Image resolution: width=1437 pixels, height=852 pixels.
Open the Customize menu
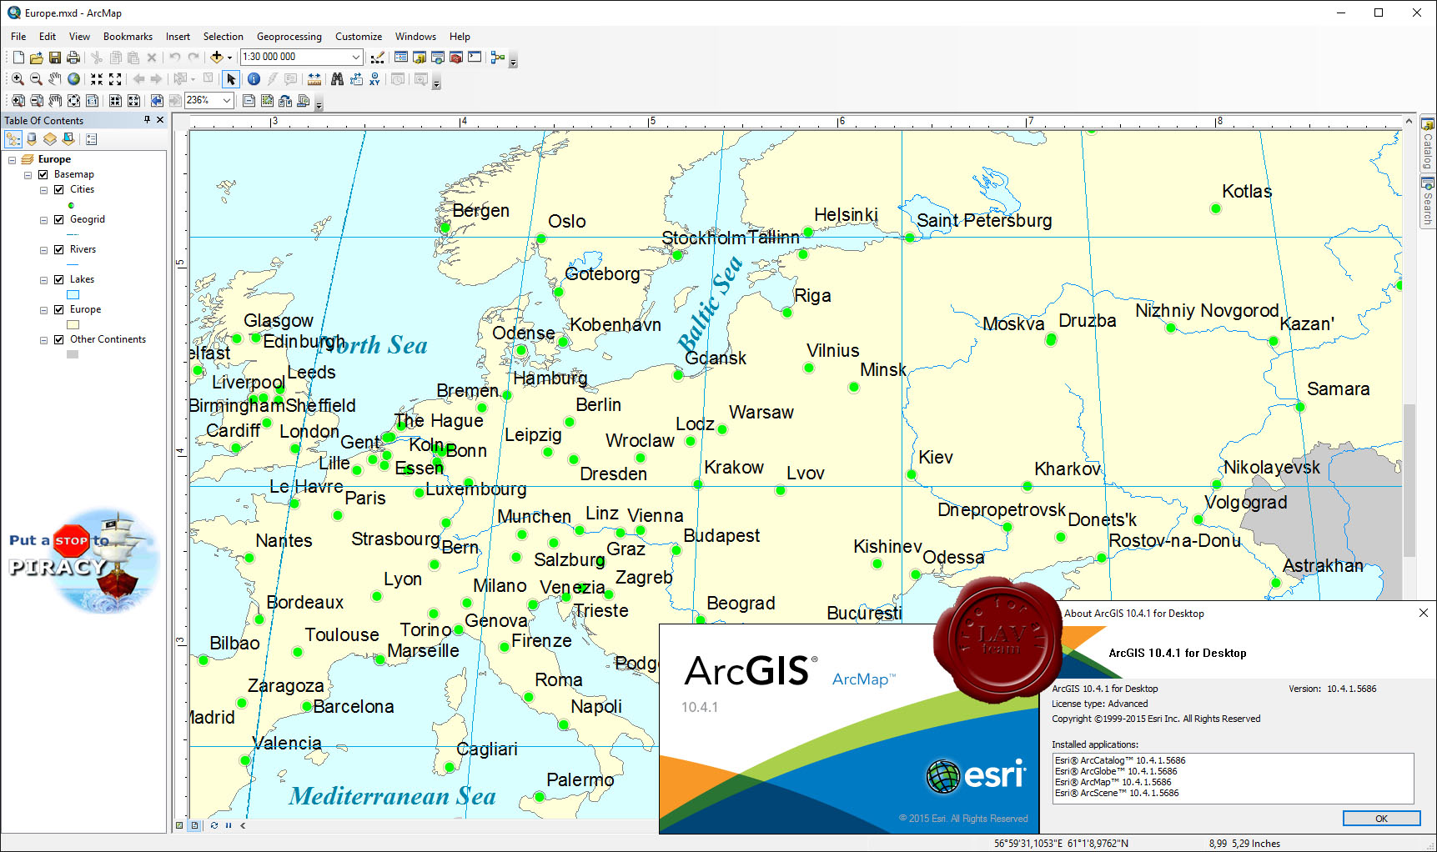coord(359,37)
